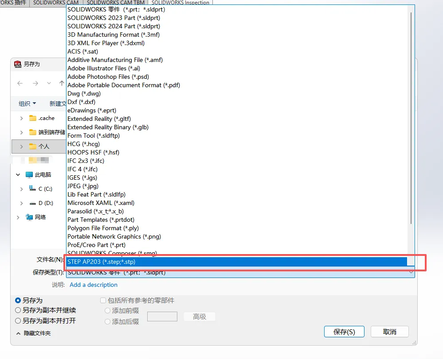The width and height of the screenshot is (443, 359).
Task: Choose ACIS (*.sat) format
Action: [x=237, y=52]
